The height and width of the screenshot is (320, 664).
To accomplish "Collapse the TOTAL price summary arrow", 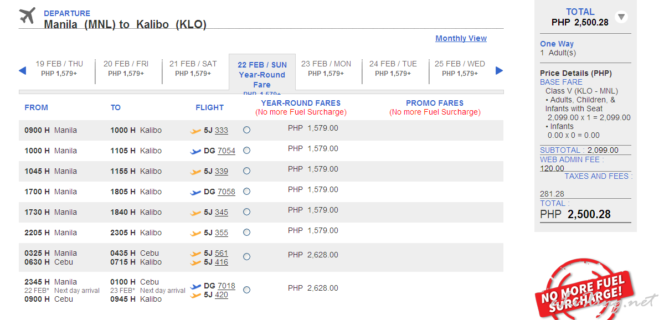I will point(621,17).
